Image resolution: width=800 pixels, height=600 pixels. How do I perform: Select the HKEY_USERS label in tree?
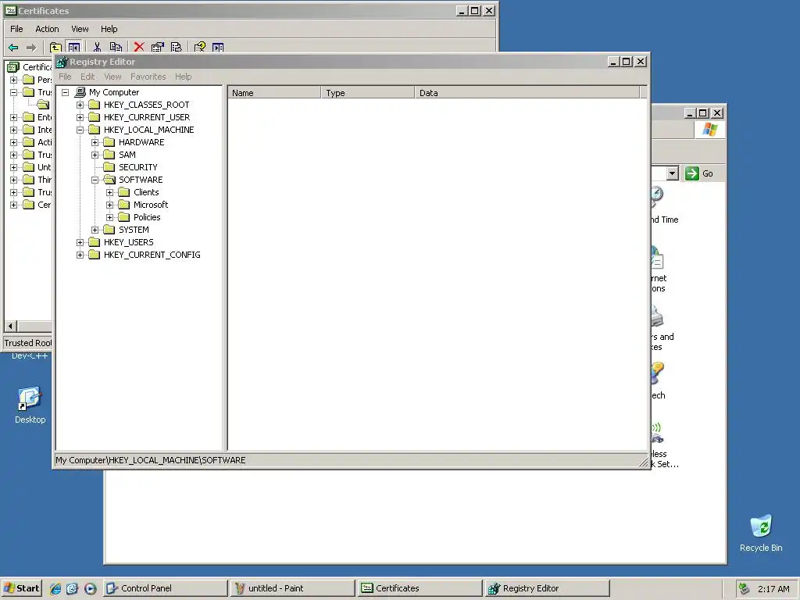[x=129, y=242]
